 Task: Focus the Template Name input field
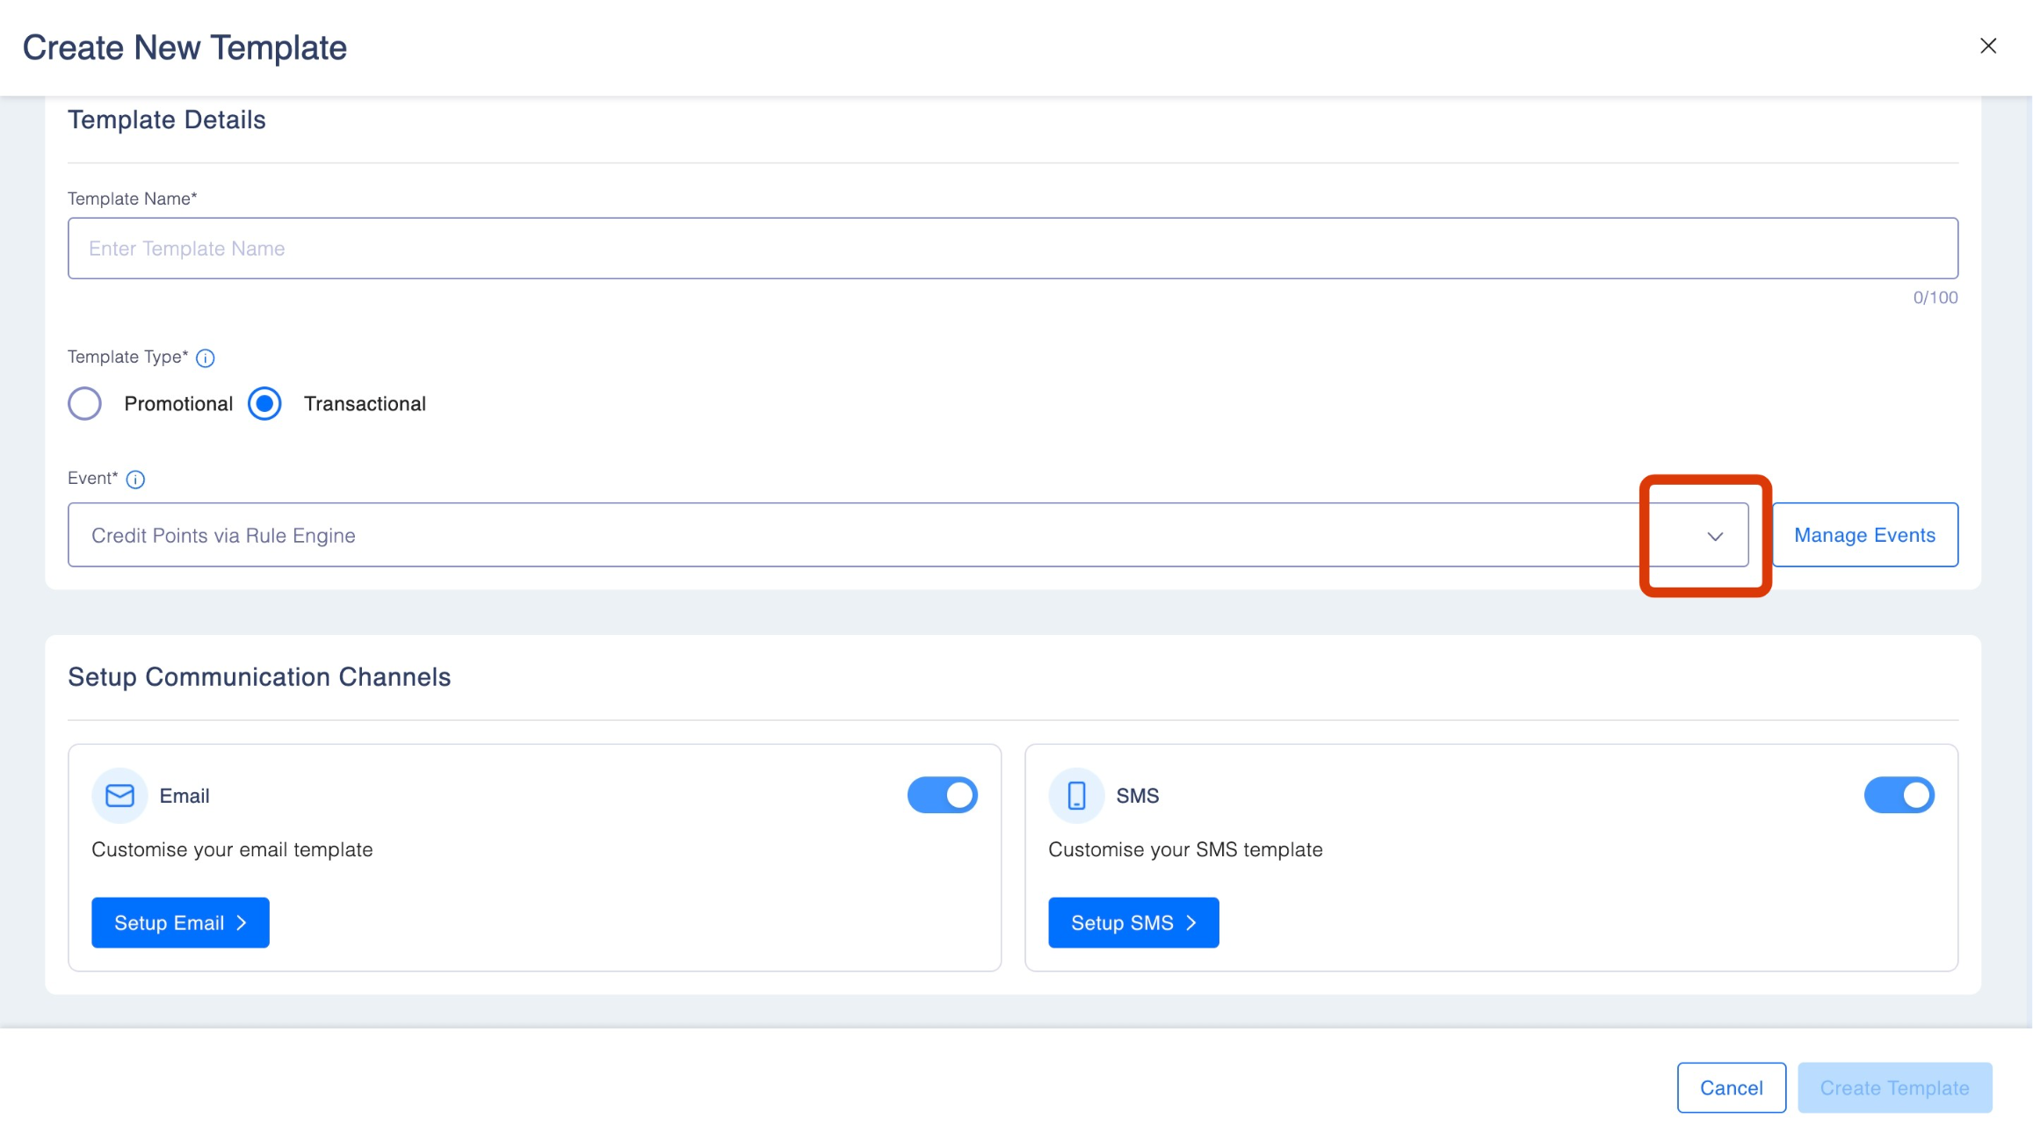pos(1012,249)
